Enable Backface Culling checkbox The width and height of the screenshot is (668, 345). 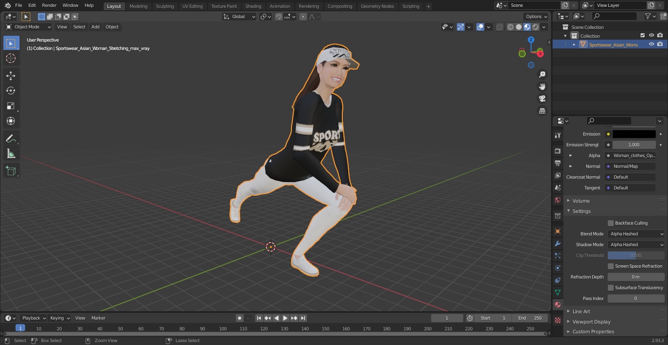[x=611, y=223]
